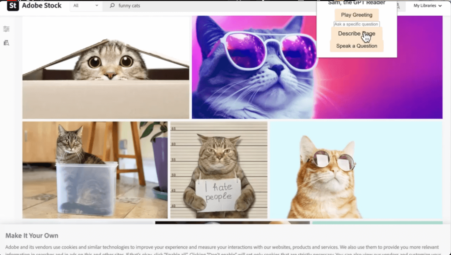Viewport: 451px width, 255px height.
Task: Open the All category dropdown
Action: (x=86, y=5)
